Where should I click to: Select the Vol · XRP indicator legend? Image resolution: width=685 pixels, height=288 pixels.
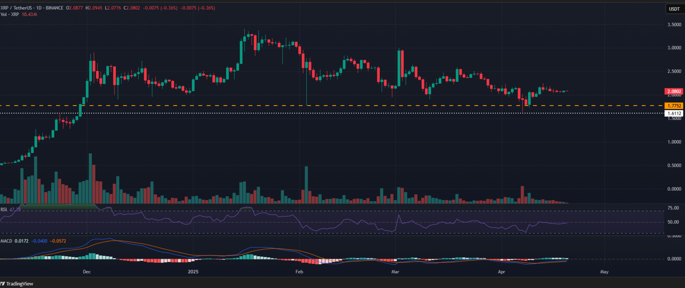[10, 14]
